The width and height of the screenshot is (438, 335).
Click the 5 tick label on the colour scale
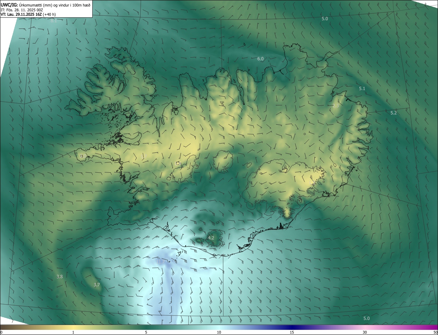click(146, 332)
